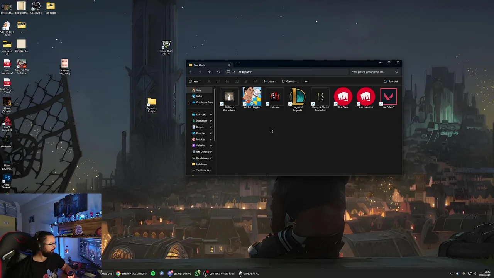Open WhatsApp from the taskbar

198,273
